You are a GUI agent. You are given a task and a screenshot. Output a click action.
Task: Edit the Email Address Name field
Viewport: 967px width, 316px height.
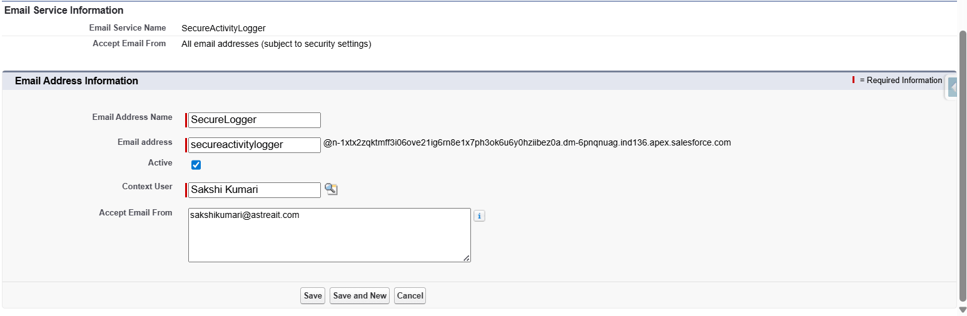(255, 120)
